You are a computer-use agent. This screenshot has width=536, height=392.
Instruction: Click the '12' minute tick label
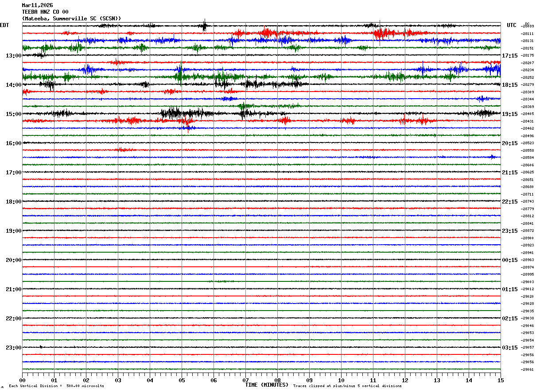405,380
